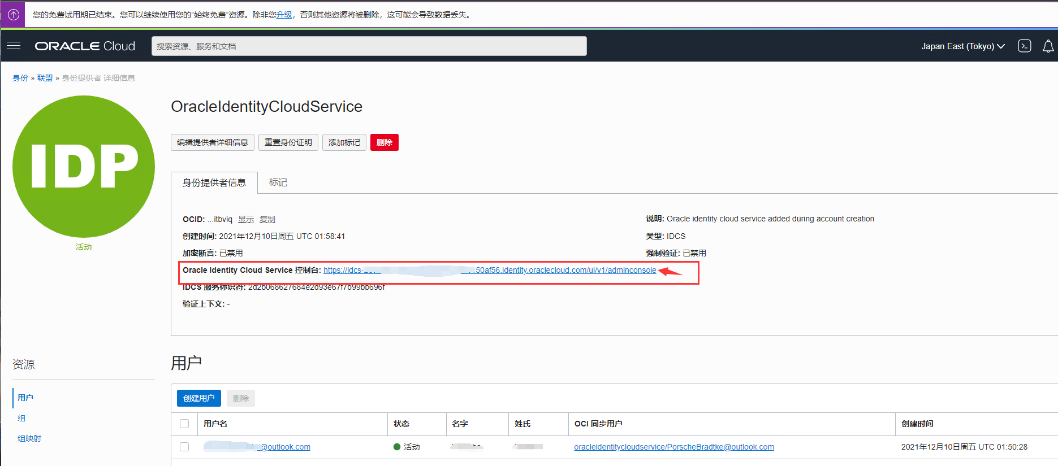Viewport: 1058px width, 466px height.
Task: Select 组映射 in the resources sidebar
Action: point(29,438)
